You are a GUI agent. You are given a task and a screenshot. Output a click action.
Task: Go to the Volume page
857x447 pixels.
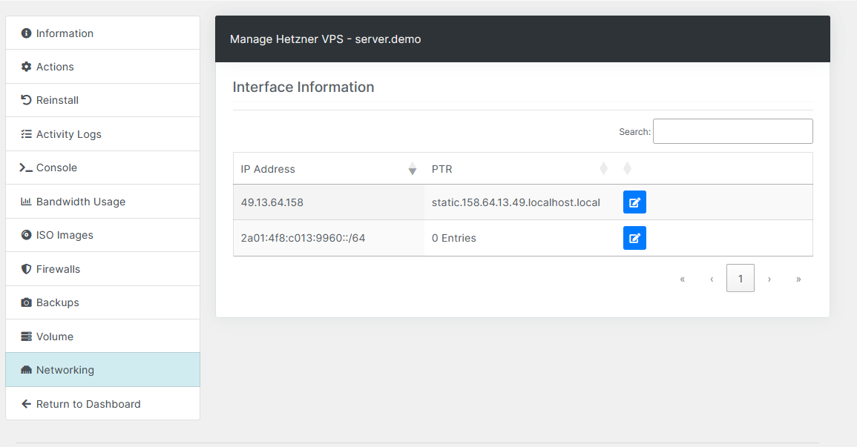point(55,337)
